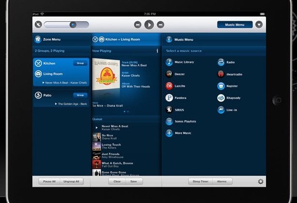Viewport: 297px width, 203px height.
Task: Show track info via the i icon
Action: 157,51
